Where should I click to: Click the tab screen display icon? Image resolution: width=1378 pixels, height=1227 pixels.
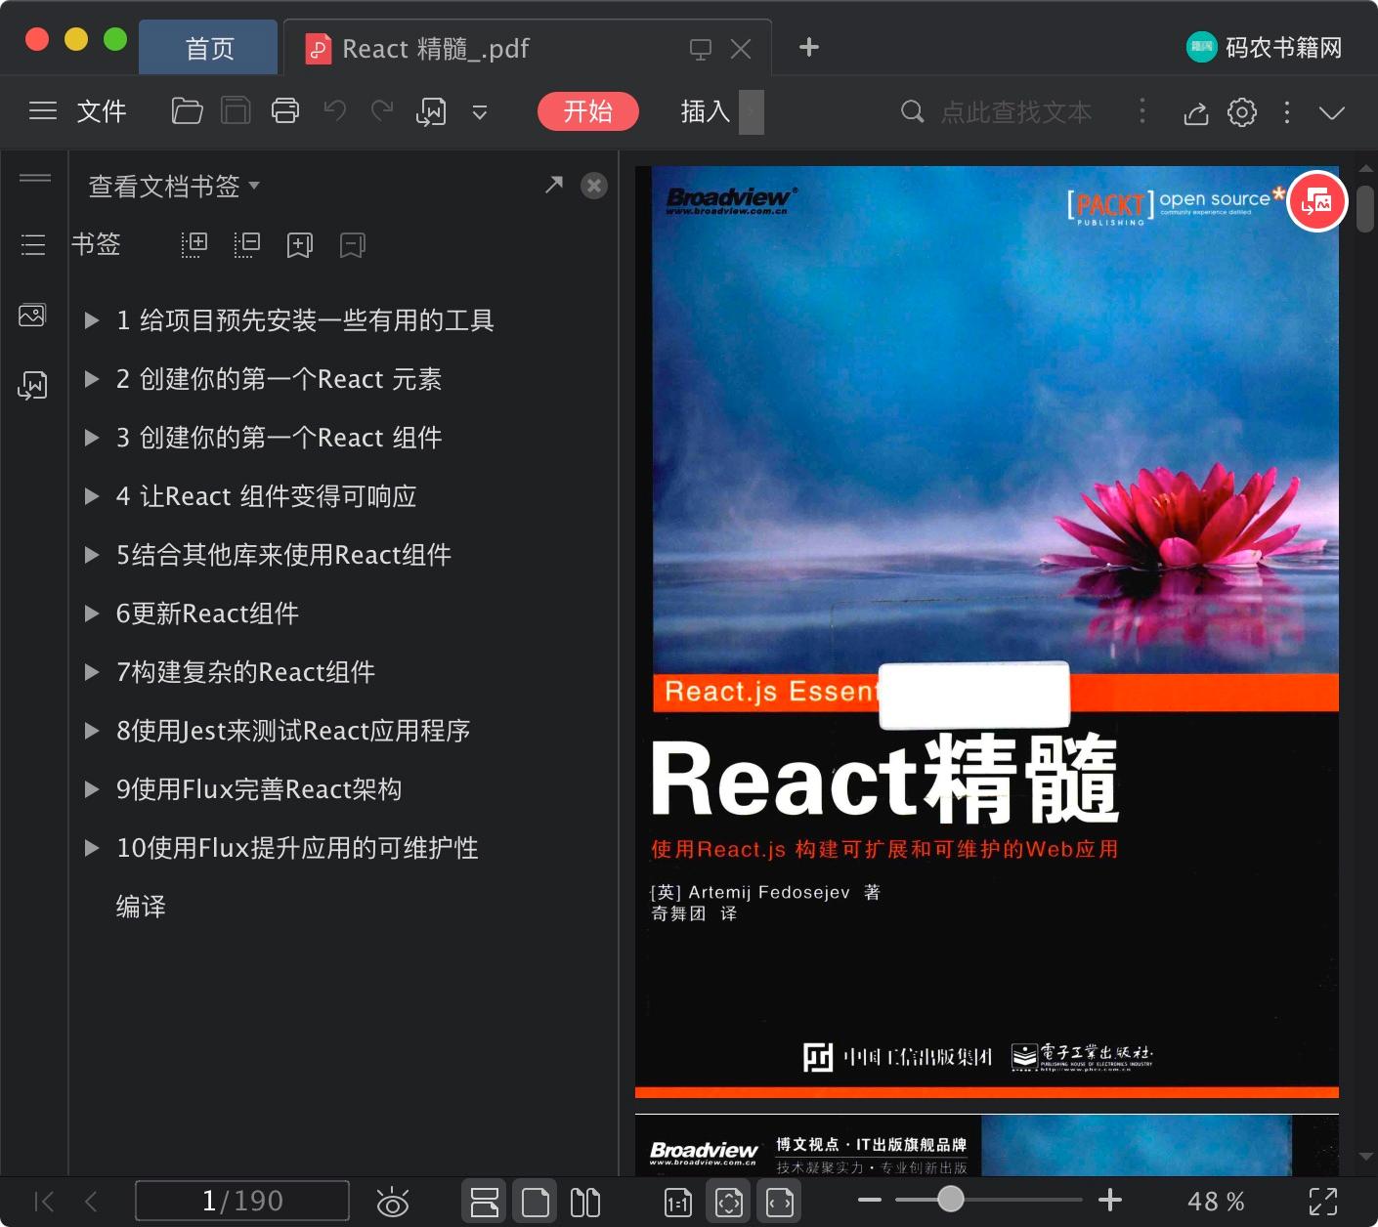[701, 50]
